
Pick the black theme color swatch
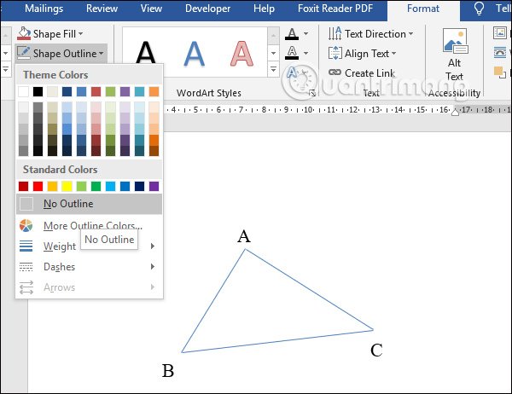coord(38,92)
